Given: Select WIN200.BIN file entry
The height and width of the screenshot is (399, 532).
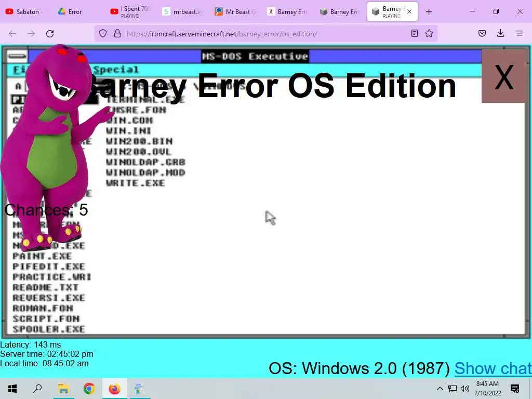Looking at the screenshot, I should coord(139,141).
